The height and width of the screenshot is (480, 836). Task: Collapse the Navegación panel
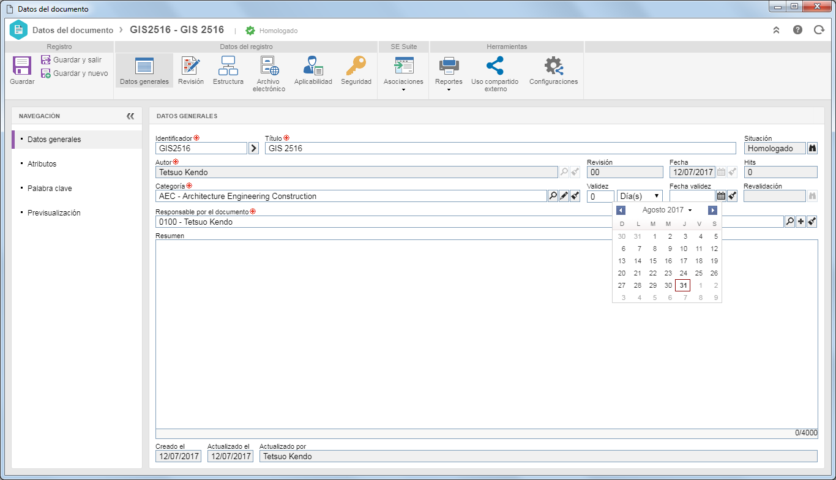click(130, 116)
